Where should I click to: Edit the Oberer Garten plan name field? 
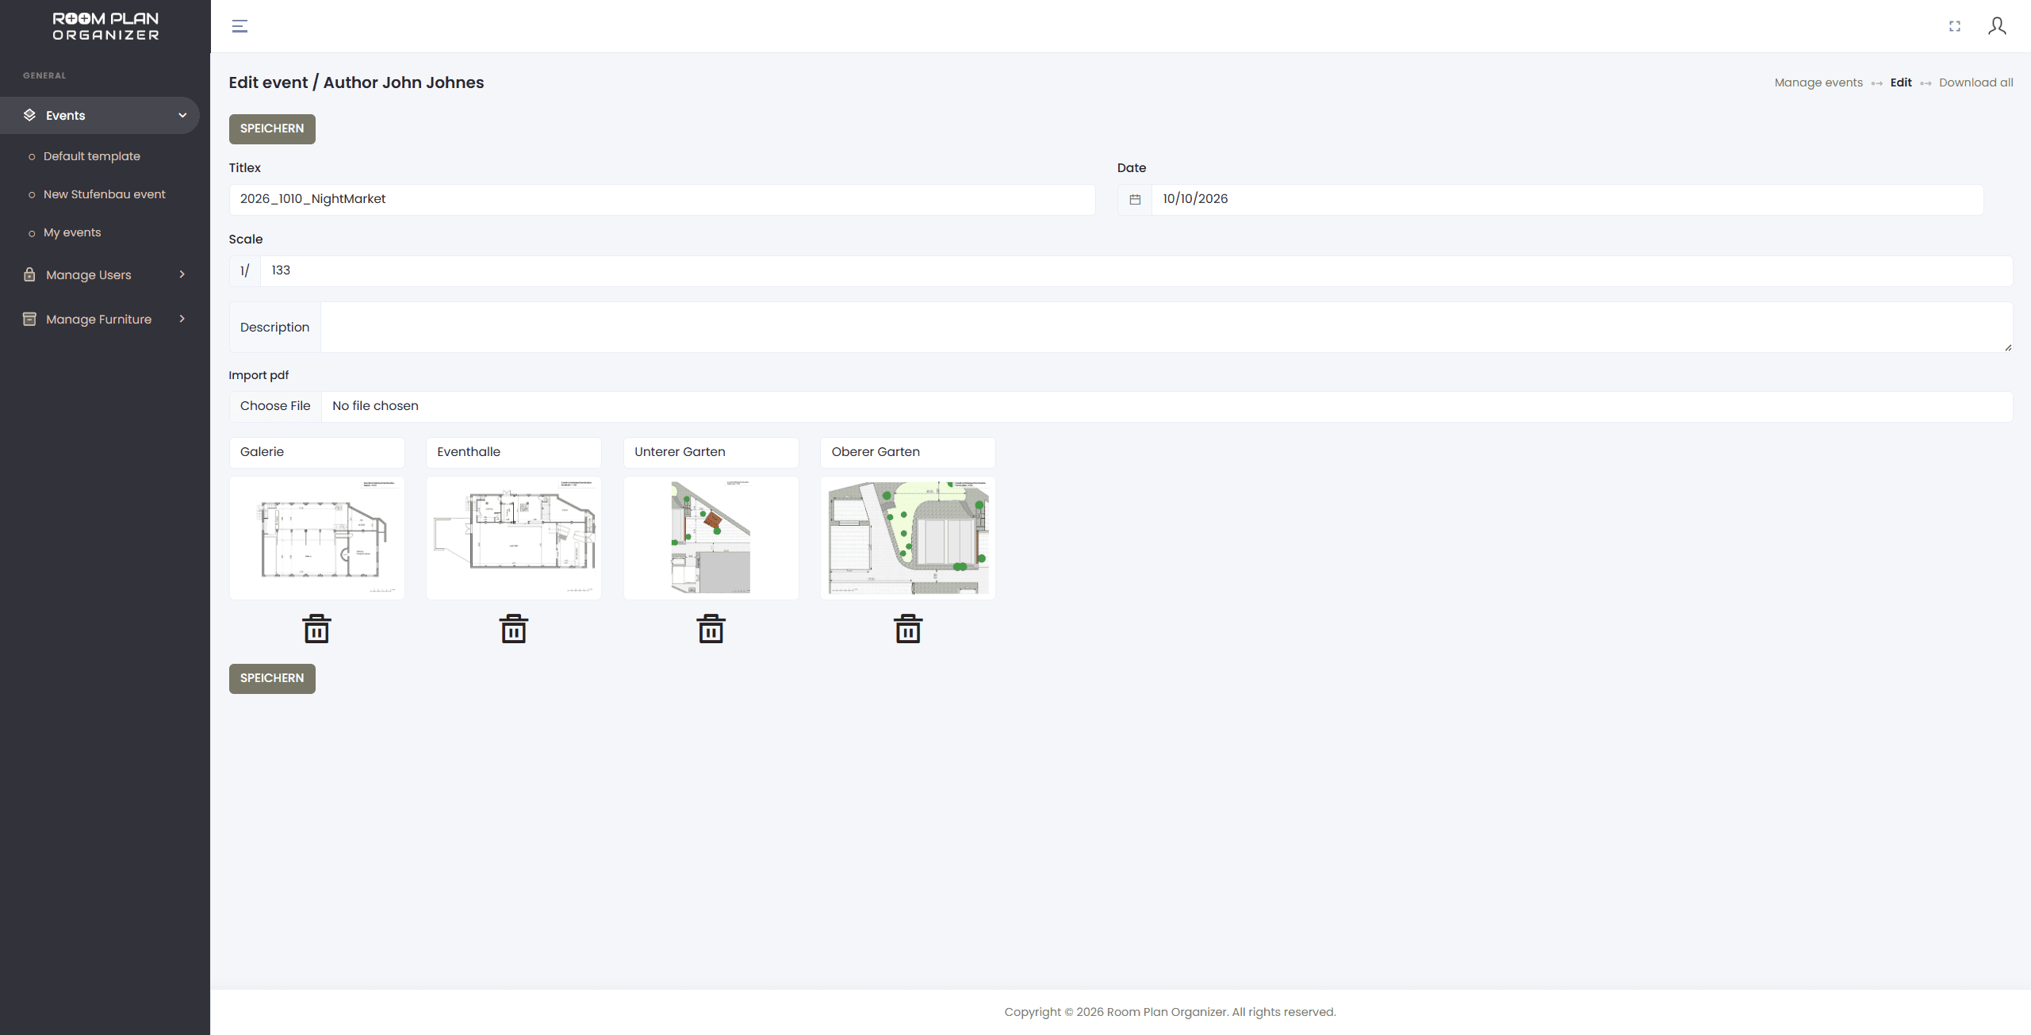[908, 452]
